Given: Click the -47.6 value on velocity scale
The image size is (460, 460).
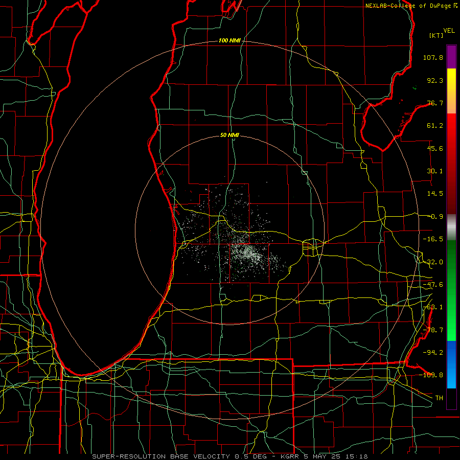Looking at the screenshot, I should point(433,285).
